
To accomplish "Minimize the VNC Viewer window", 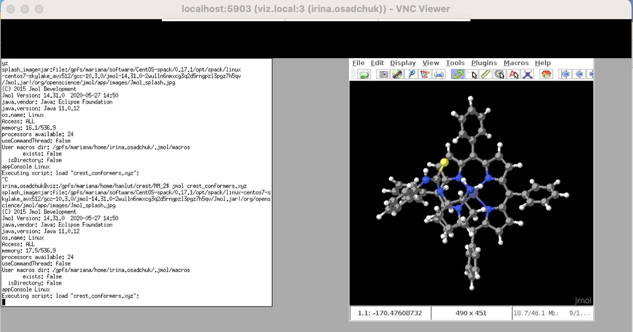I will click(x=25, y=9).
